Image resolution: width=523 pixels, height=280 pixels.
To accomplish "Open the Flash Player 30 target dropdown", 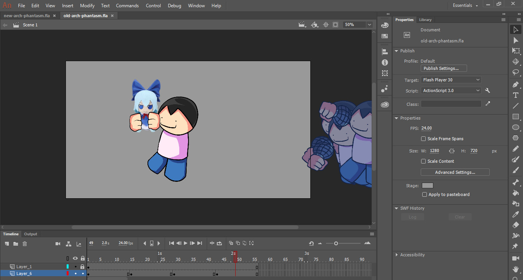I will 451,80.
